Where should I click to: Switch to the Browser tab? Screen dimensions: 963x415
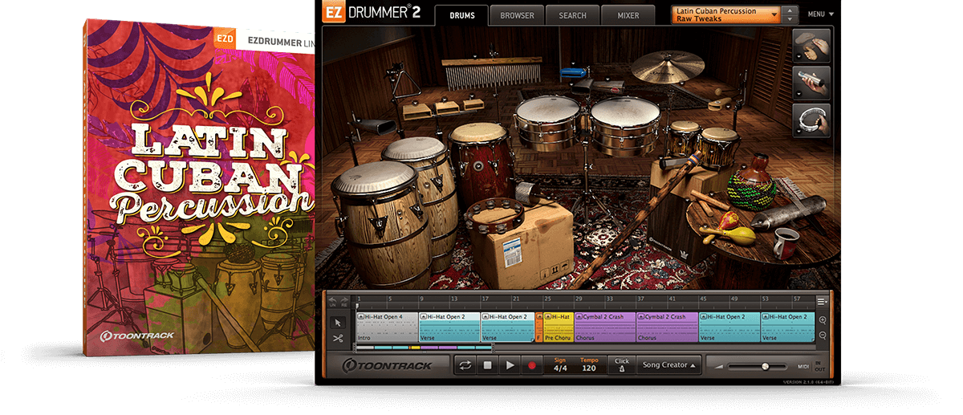517,15
